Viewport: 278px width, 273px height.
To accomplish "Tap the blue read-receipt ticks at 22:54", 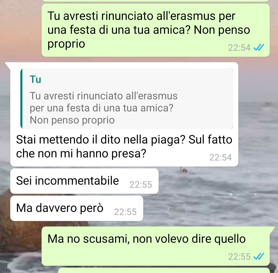I will point(259,48).
